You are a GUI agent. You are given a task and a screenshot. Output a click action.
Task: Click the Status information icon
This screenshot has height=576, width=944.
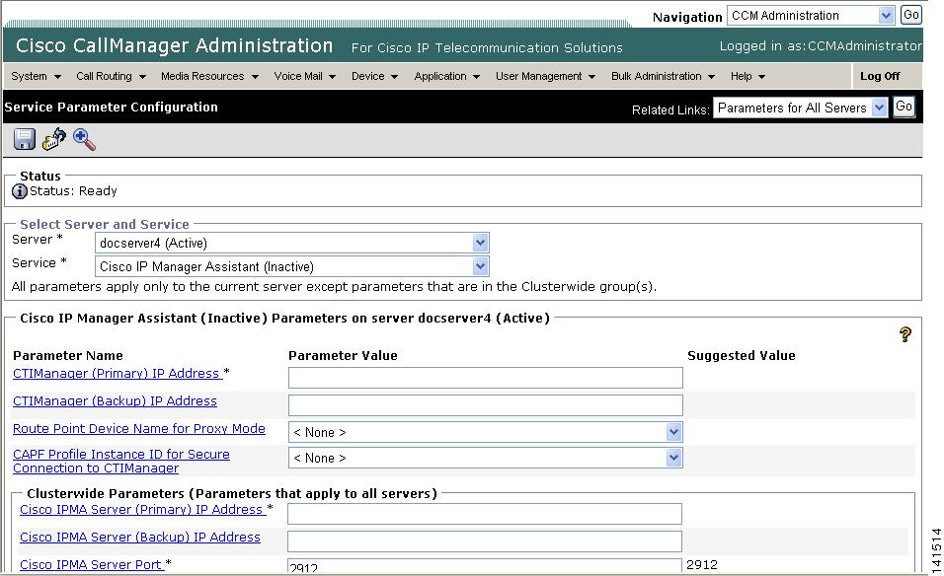click(x=20, y=191)
